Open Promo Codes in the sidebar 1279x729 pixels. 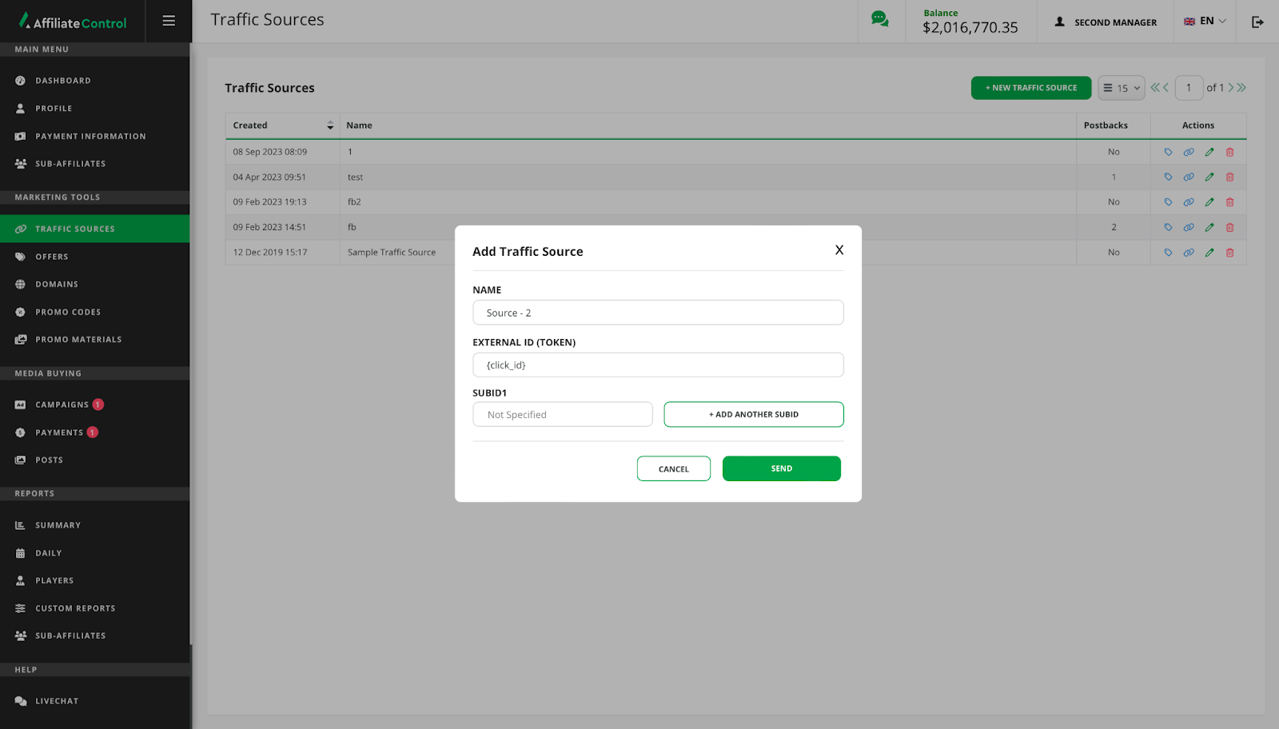click(68, 313)
